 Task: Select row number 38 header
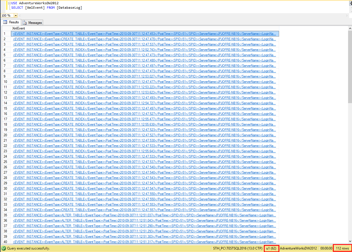(x=6, y=231)
